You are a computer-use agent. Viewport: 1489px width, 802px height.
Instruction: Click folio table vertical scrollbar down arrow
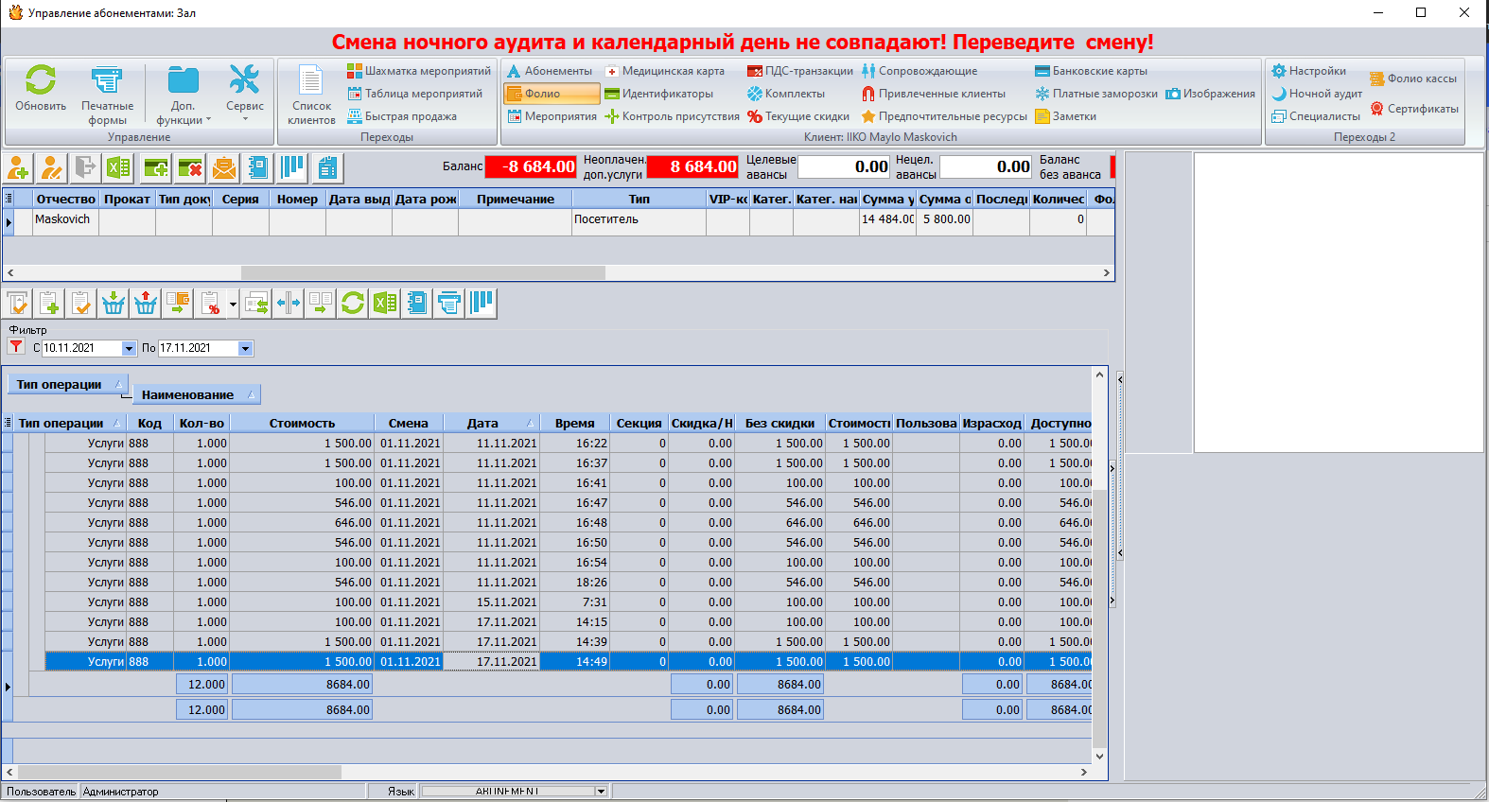tap(1099, 757)
